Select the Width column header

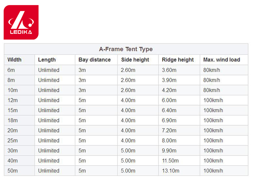(14, 60)
